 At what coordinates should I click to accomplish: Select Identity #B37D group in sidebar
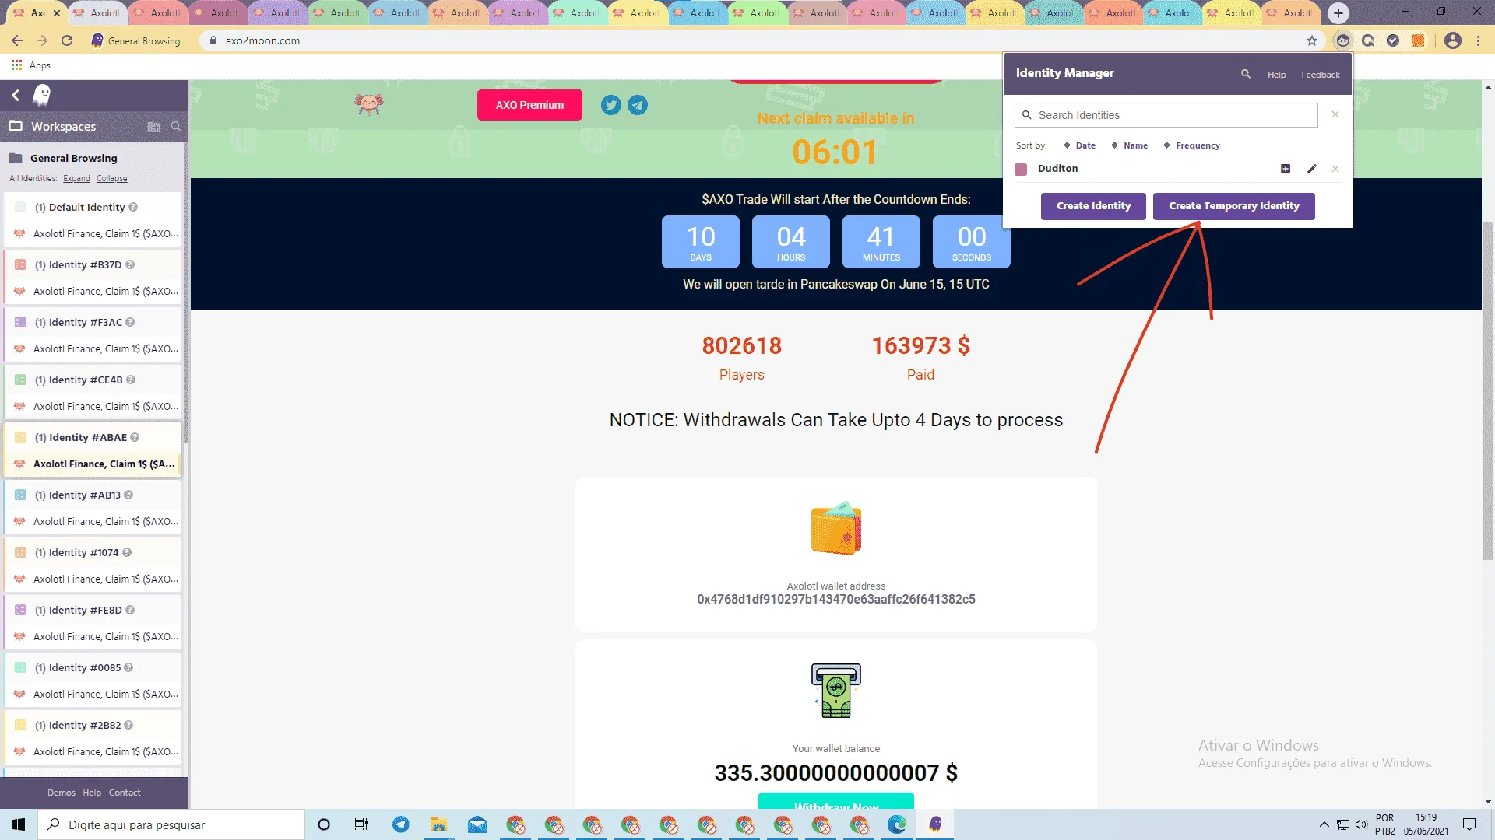tap(92, 264)
